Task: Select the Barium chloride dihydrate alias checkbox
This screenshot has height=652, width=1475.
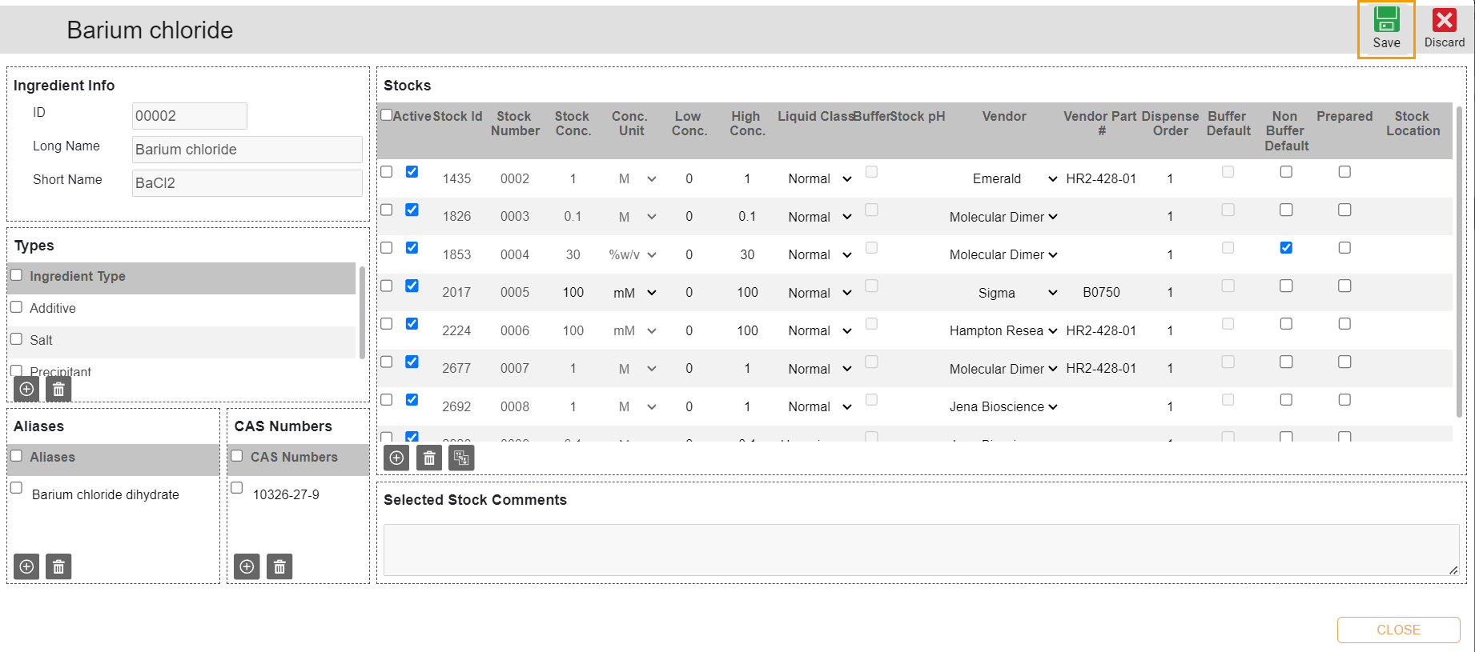Action: [16, 488]
